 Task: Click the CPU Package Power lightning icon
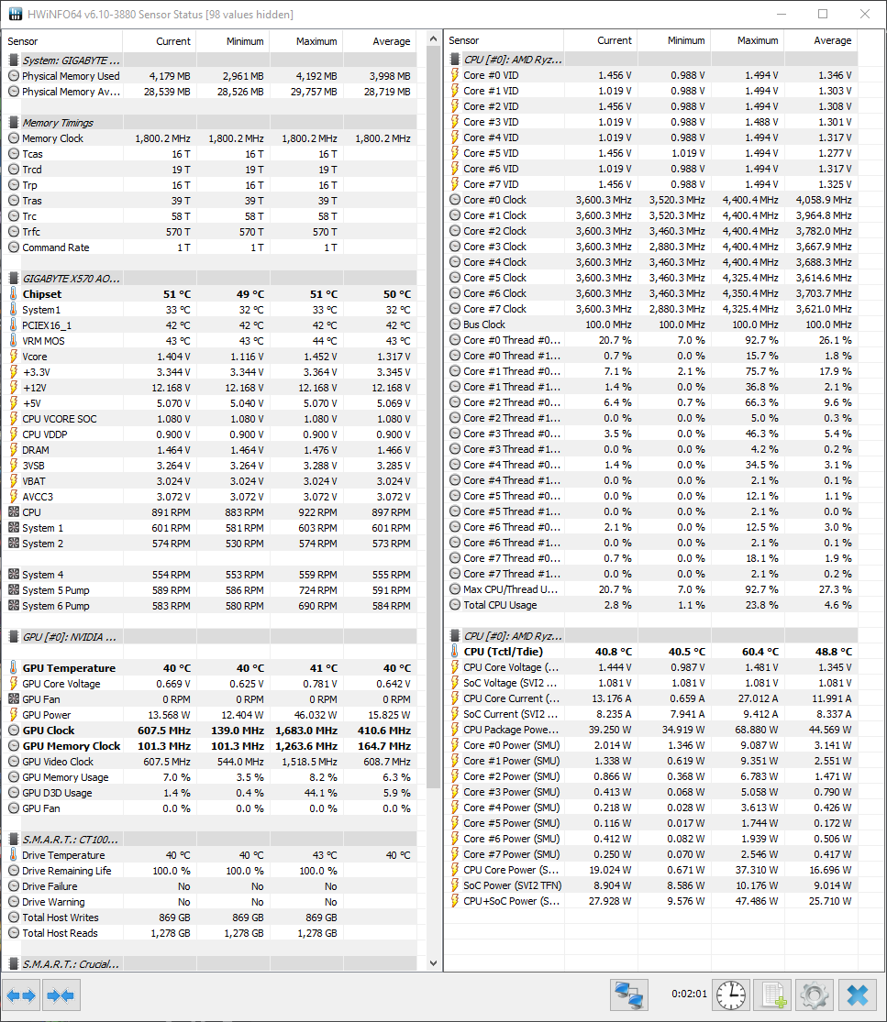click(x=455, y=730)
